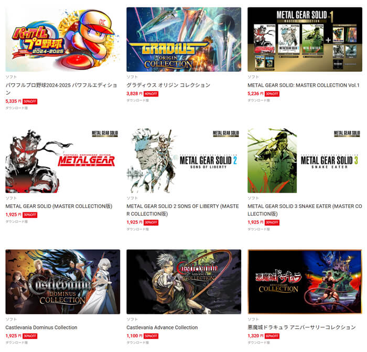The width and height of the screenshot is (367, 352).
Task: Select the red Metal Gear Solid Snake artwork
Action: 63,160
